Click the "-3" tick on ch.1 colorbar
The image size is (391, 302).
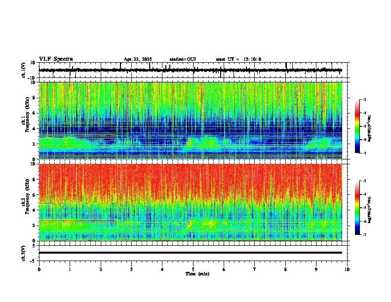tap(364, 100)
